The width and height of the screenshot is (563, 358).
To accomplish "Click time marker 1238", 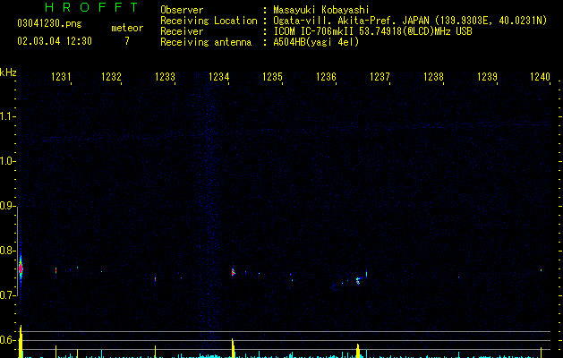I will (433, 77).
